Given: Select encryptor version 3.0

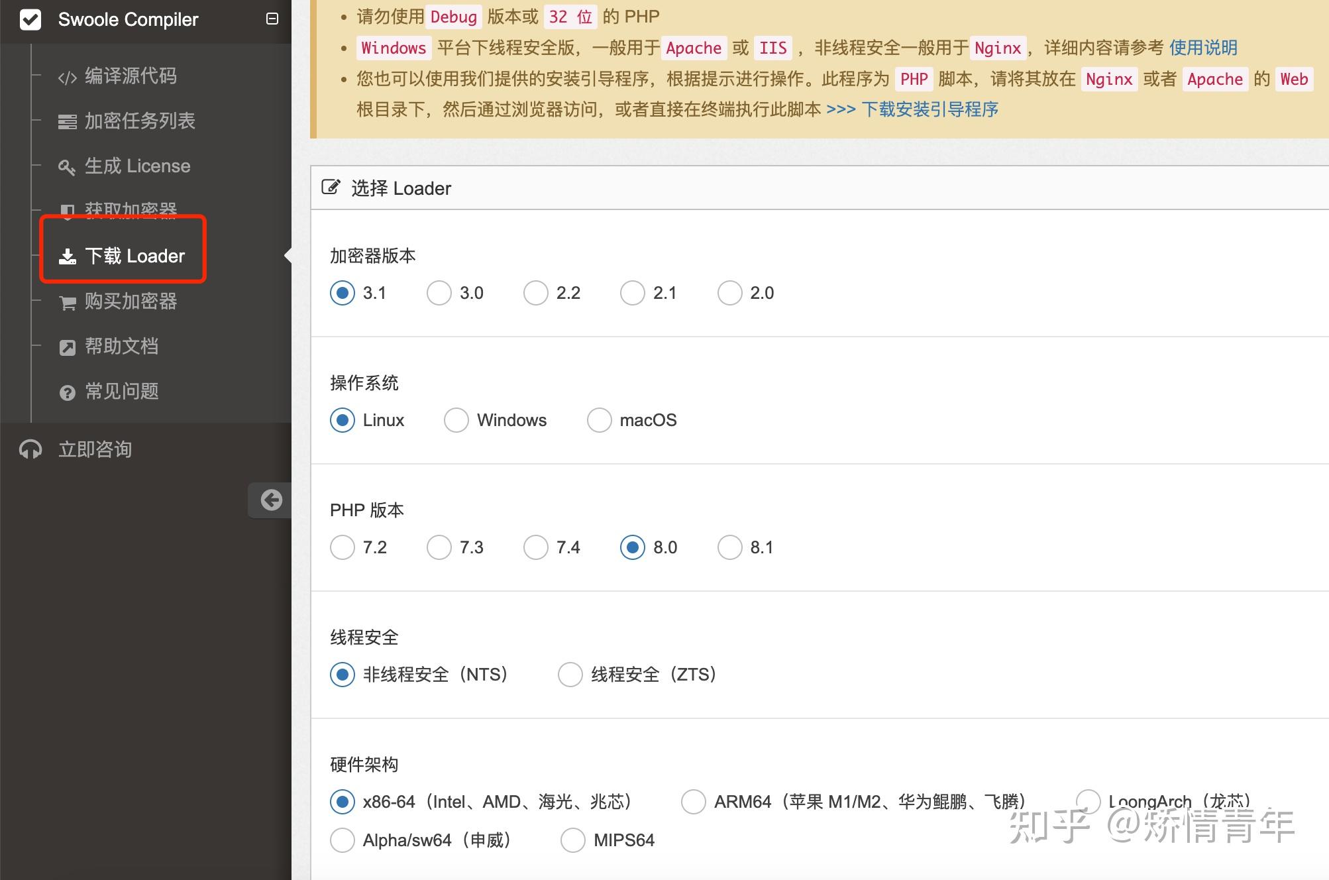Looking at the screenshot, I should tap(439, 292).
